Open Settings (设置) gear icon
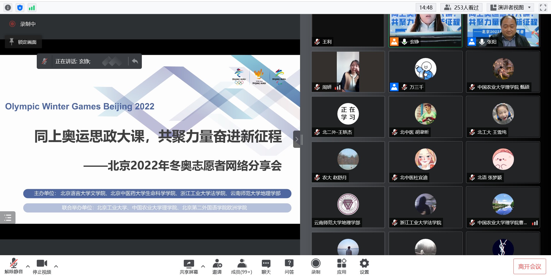Viewport: 551px width, 277px height. click(x=364, y=266)
